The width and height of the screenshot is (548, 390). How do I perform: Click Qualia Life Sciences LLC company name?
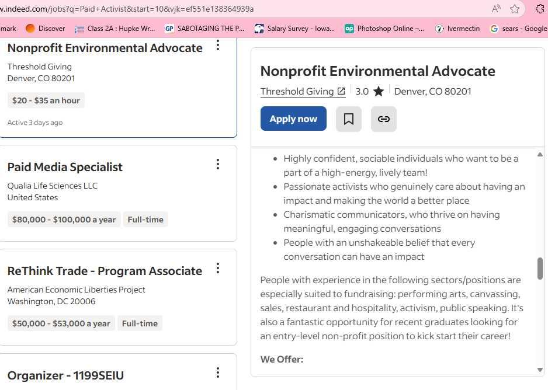53,186
